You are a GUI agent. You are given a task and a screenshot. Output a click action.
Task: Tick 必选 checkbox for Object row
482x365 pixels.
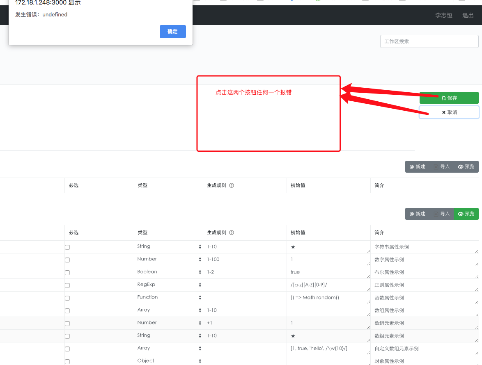click(67, 362)
